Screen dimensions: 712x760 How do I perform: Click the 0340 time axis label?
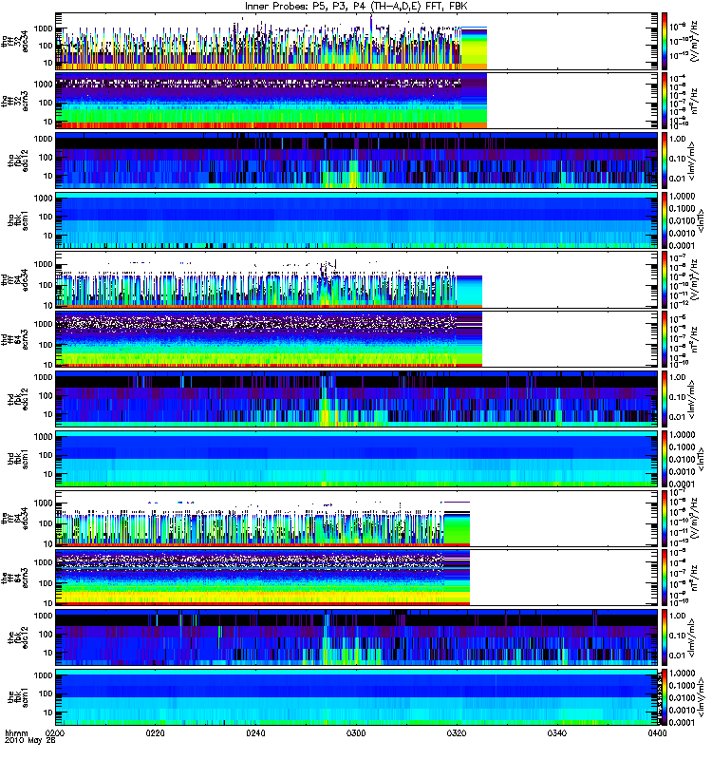coord(556,732)
